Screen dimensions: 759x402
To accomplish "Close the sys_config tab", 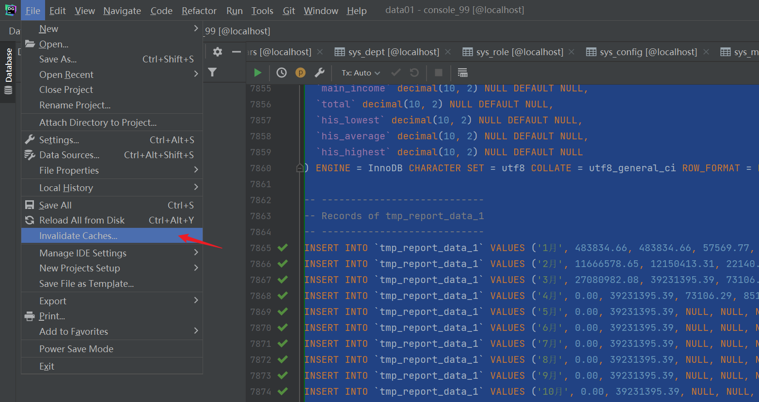I will click(x=706, y=51).
